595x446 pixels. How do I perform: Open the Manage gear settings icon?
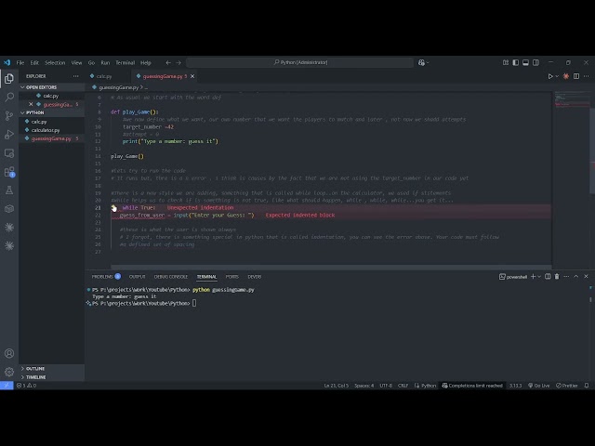[9, 372]
